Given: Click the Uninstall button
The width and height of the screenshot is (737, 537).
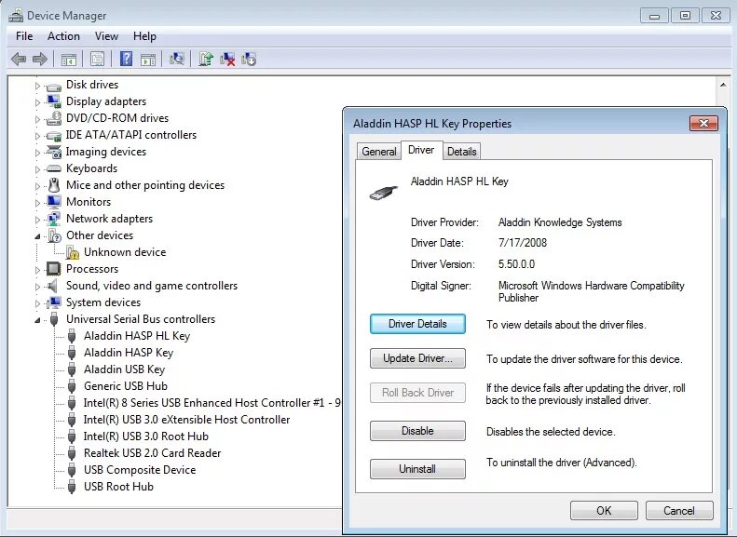Looking at the screenshot, I should [417, 469].
